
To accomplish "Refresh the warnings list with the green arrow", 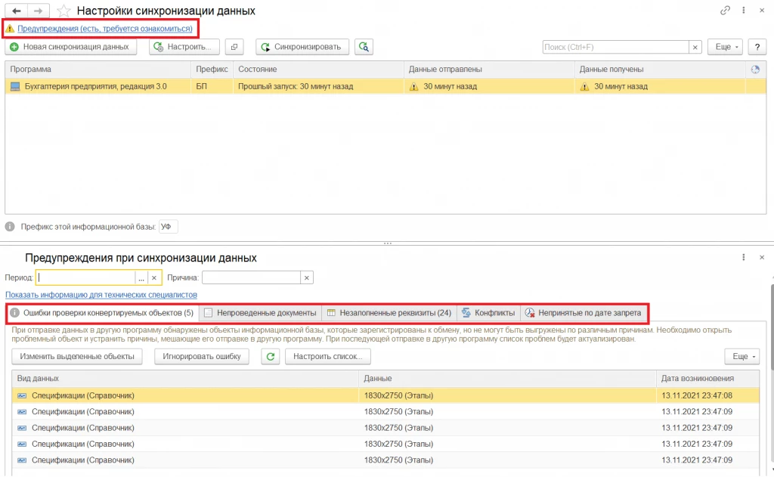I will (x=271, y=357).
